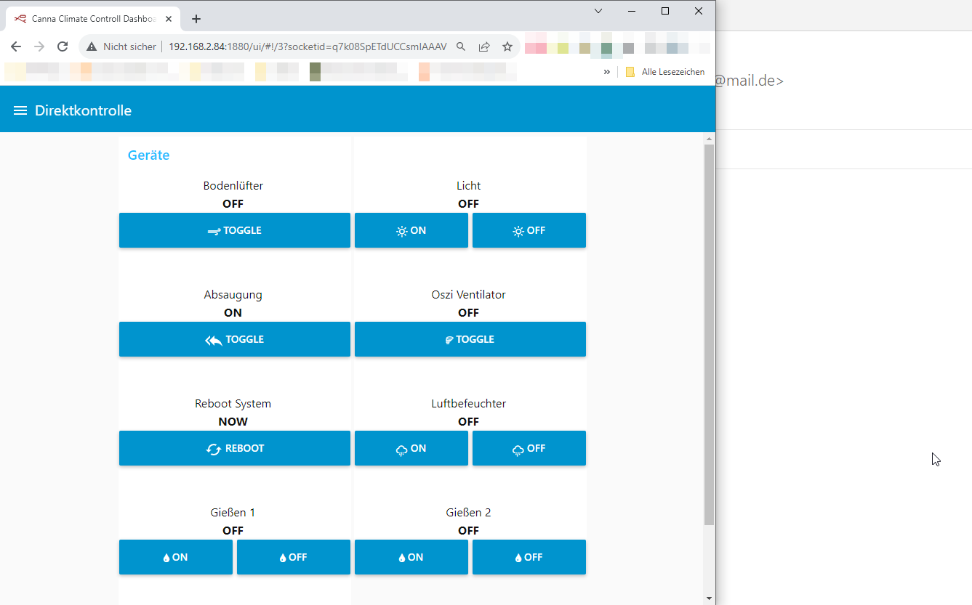The height and width of the screenshot is (605, 972).
Task: Go back with the browser back arrow
Action: pos(16,46)
